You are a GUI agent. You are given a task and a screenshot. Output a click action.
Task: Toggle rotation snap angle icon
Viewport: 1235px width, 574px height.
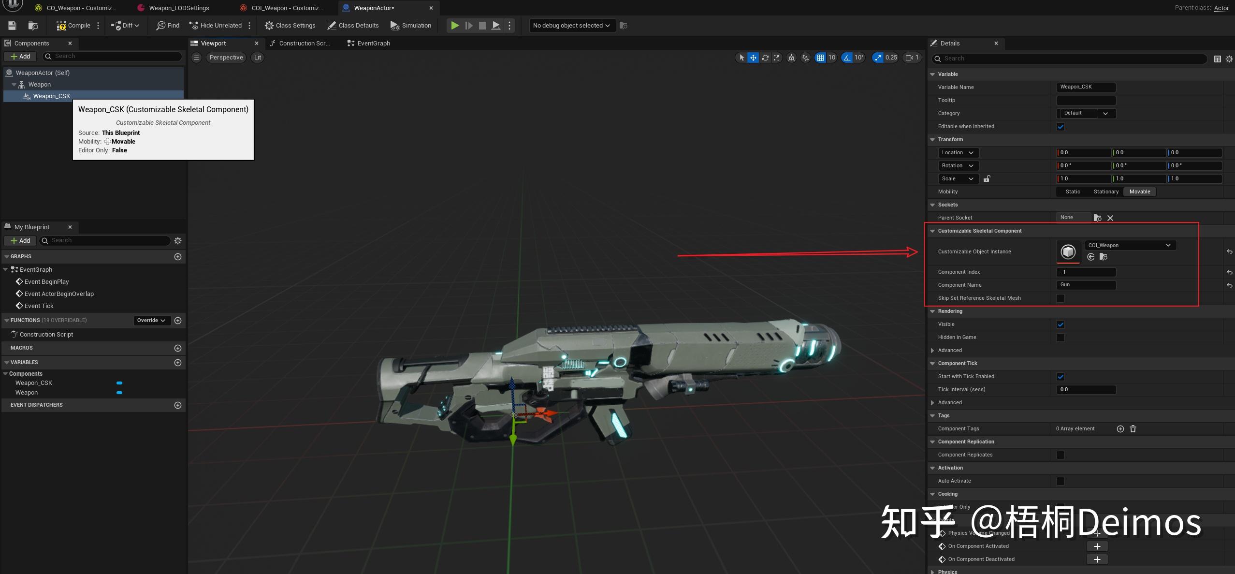point(847,58)
